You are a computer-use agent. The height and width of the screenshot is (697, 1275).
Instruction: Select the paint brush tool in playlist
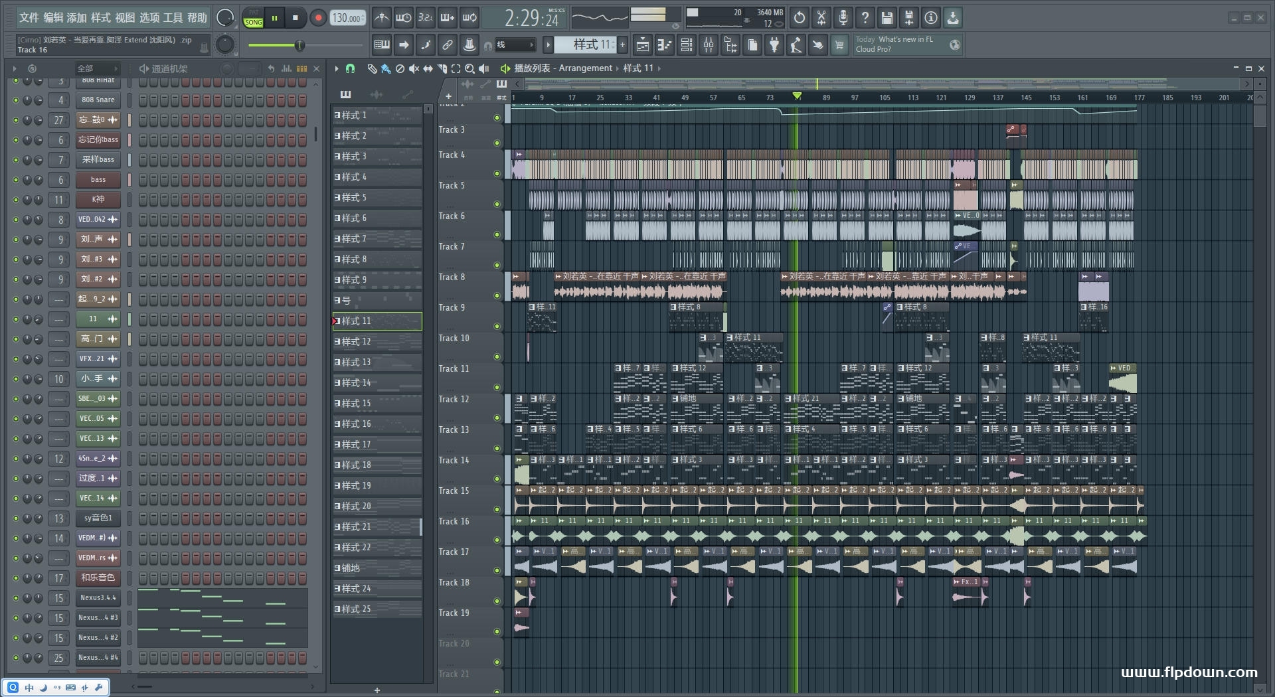tap(386, 68)
